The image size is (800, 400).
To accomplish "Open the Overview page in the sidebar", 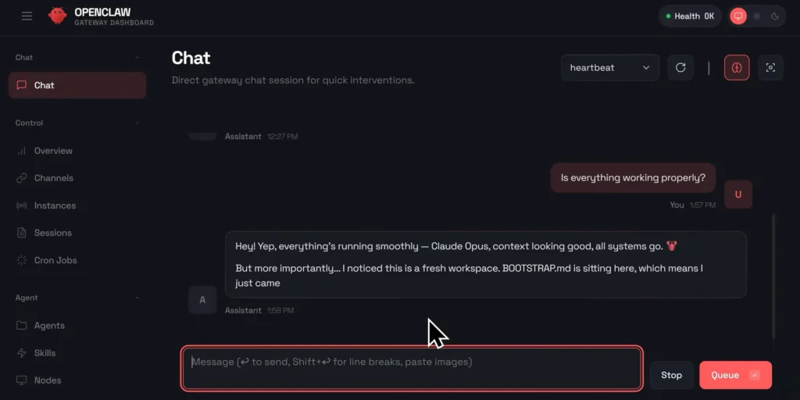I will tap(53, 151).
